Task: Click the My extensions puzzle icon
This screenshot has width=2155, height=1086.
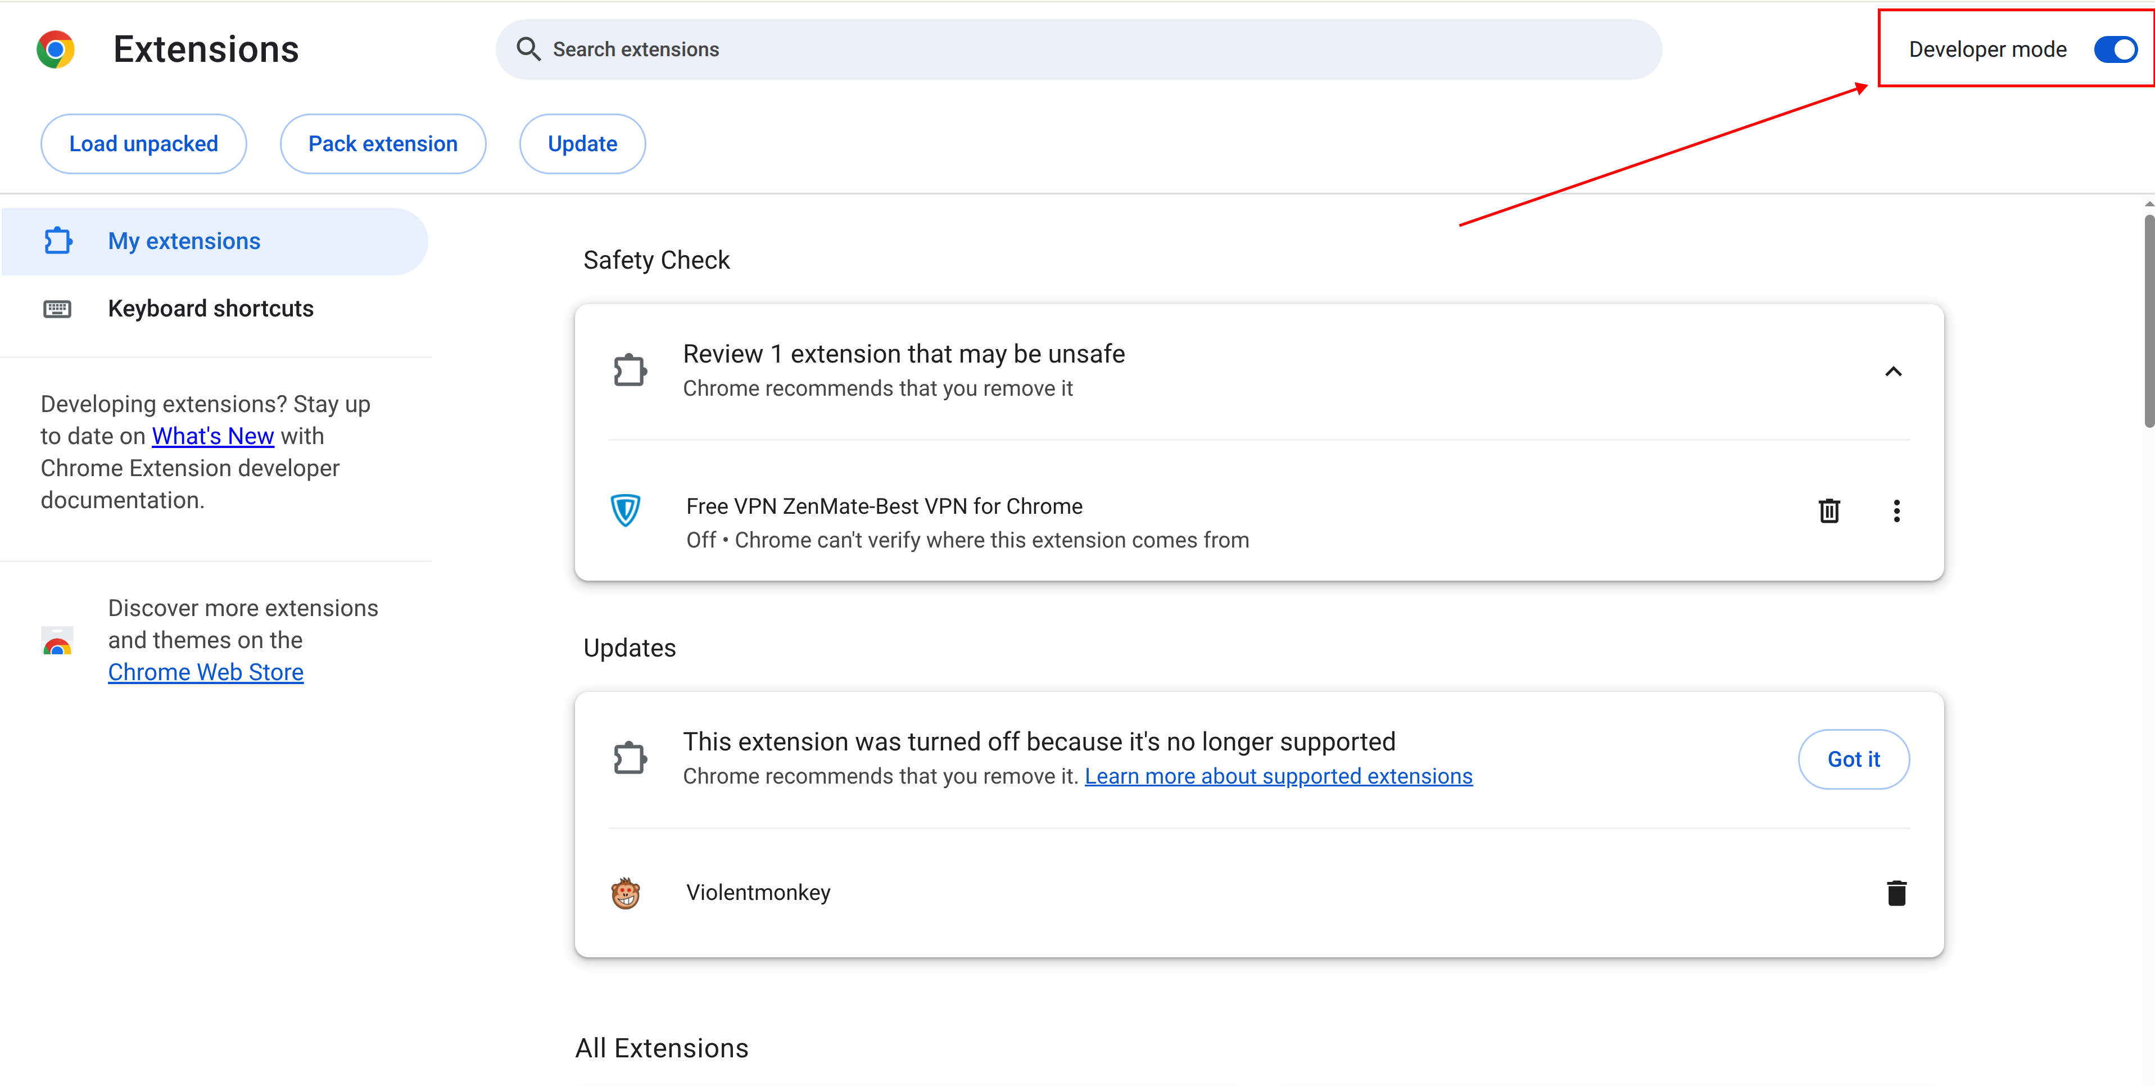Action: [x=58, y=241]
